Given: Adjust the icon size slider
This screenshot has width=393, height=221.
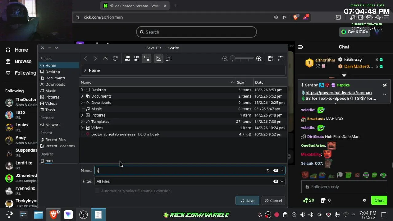Looking at the screenshot, I should click(242, 58).
